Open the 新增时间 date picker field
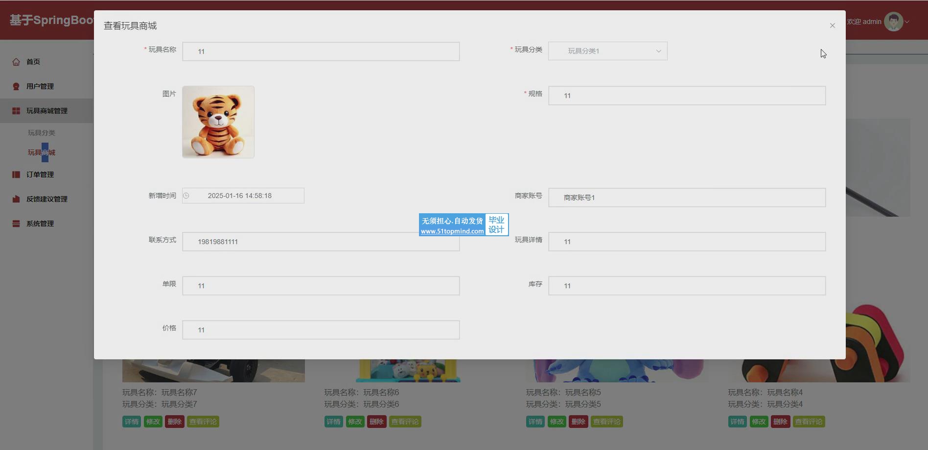The width and height of the screenshot is (928, 450). [243, 196]
